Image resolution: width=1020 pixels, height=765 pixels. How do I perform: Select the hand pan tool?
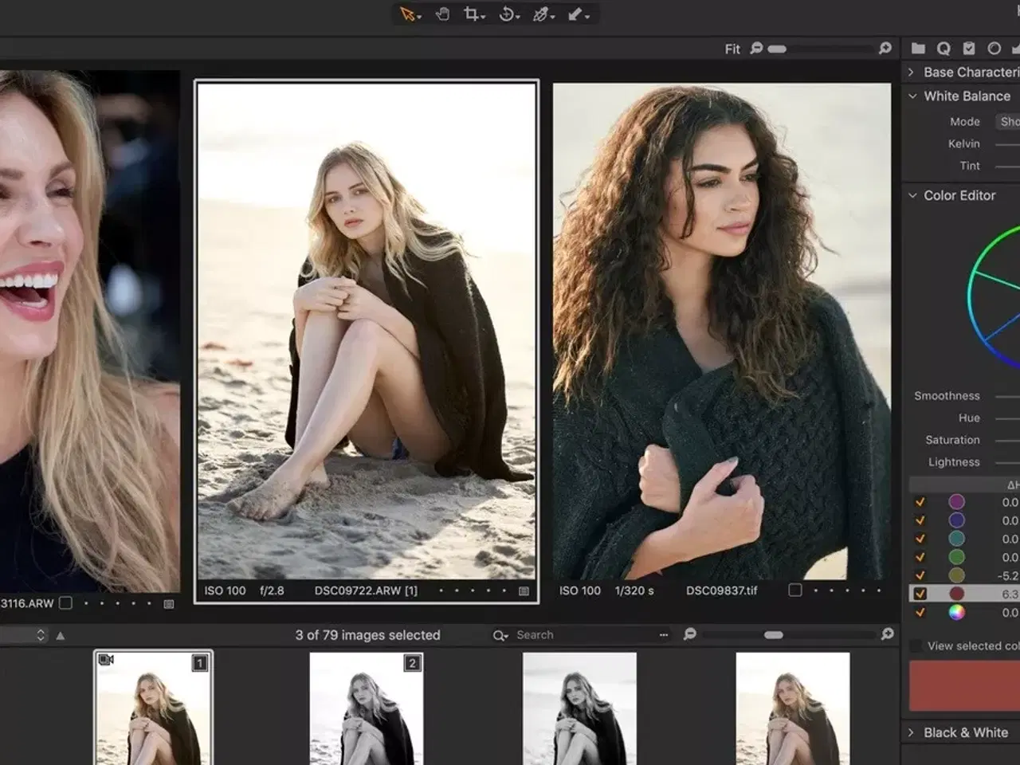pyautogui.click(x=442, y=14)
